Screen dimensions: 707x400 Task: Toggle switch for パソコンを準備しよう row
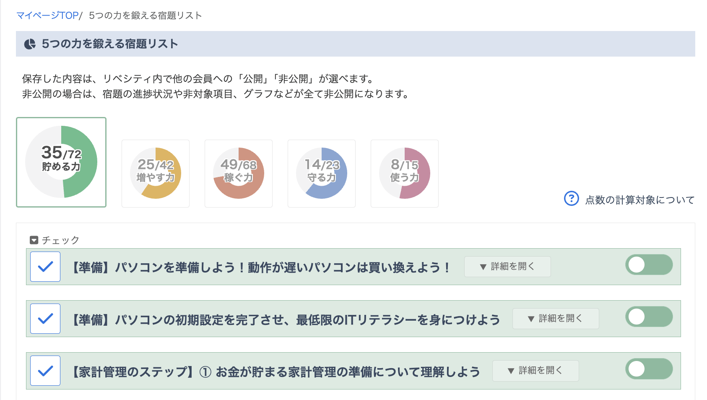[x=649, y=265]
